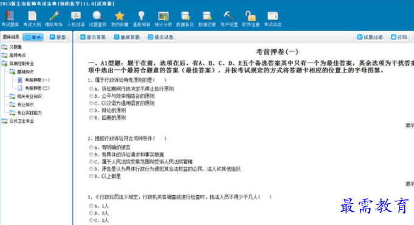This screenshot has width=414, height=225.
Task: Select the 高频考点 folder in tree
Action: coord(14,55)
